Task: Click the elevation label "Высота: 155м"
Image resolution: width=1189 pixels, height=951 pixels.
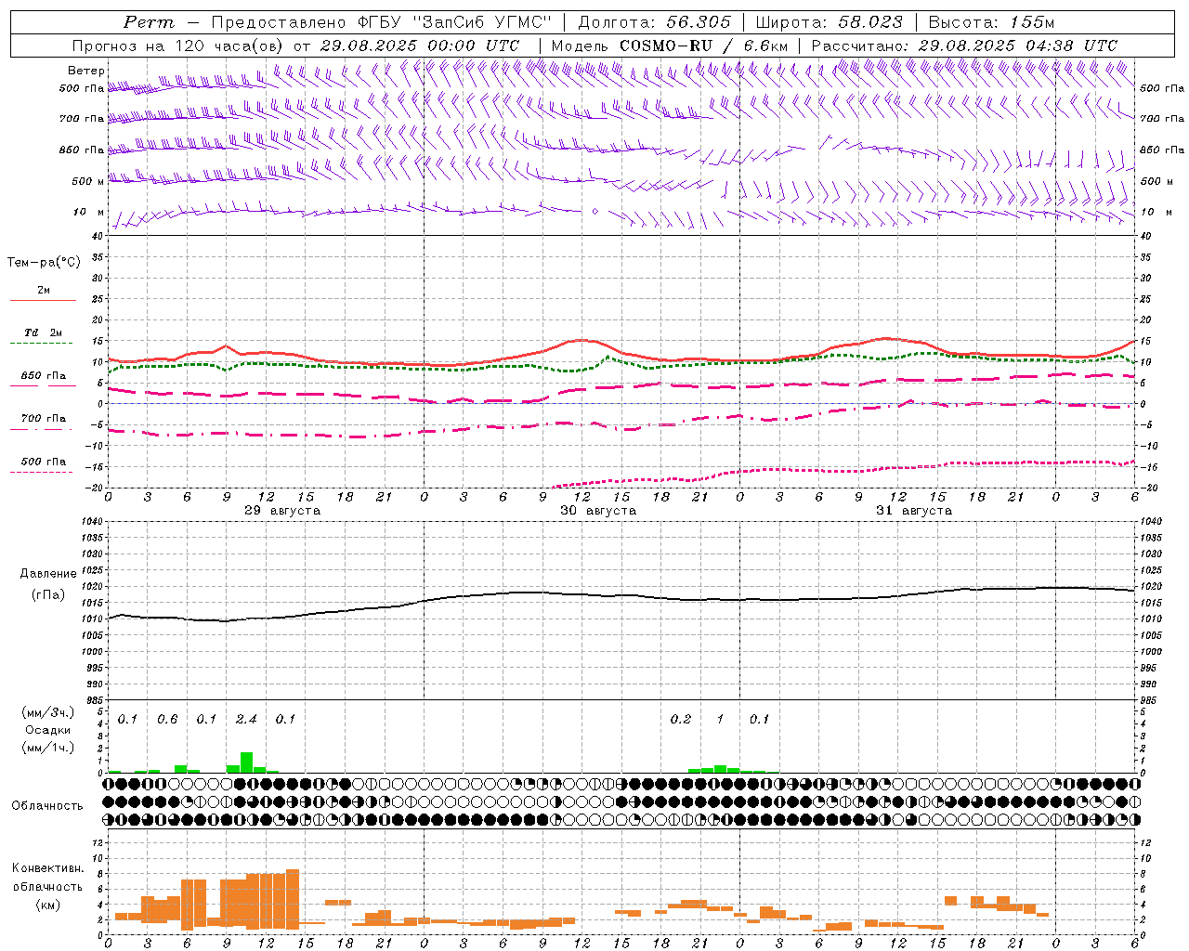Action: 991,22
